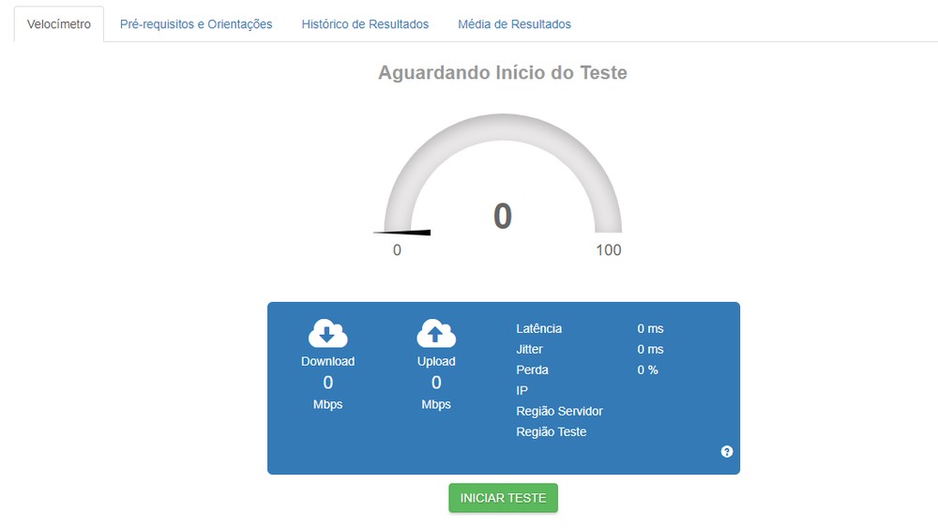Open the help question mark icon
Screen dimensions: 938x528
pyautogui.click(x=727, y=451)
